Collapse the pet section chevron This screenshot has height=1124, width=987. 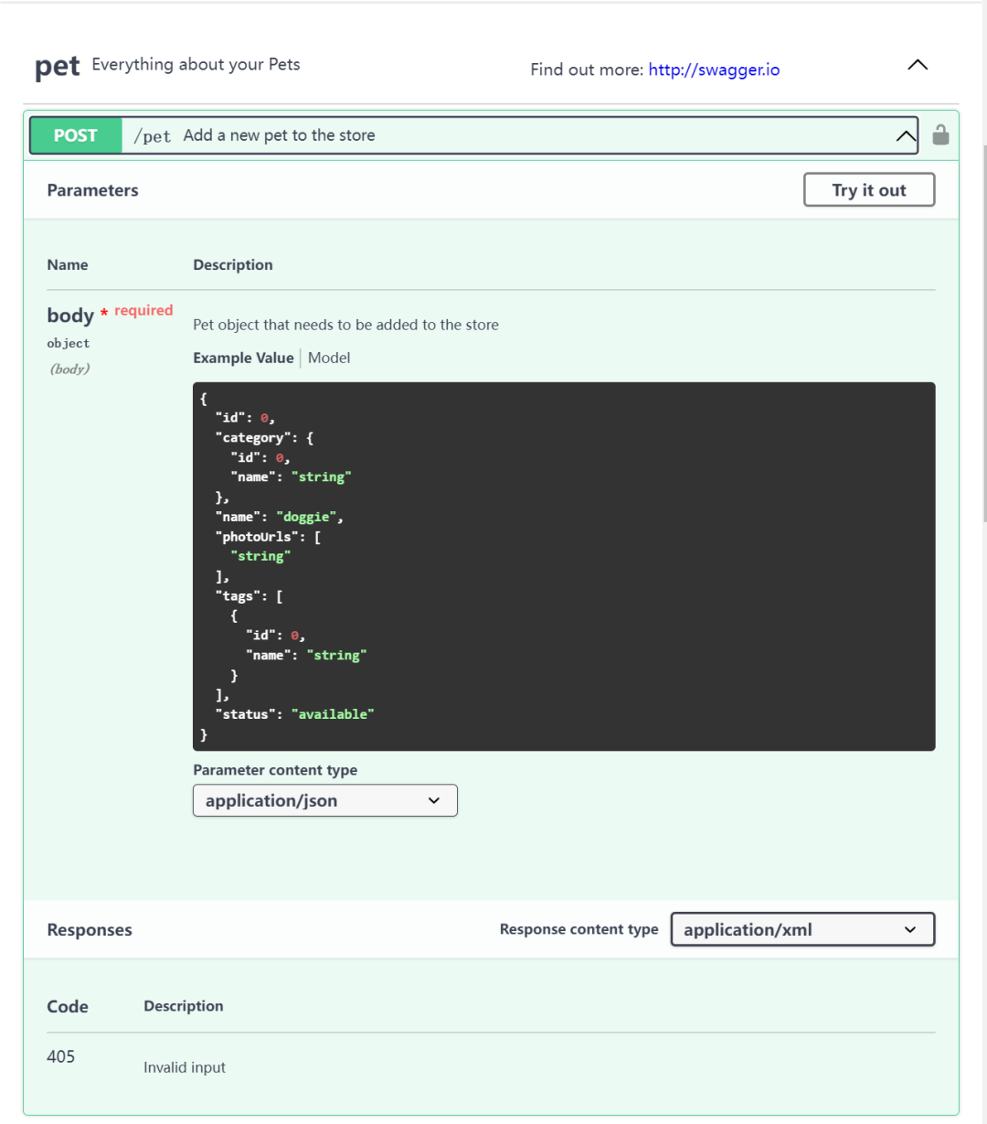[x=918, y=65]
